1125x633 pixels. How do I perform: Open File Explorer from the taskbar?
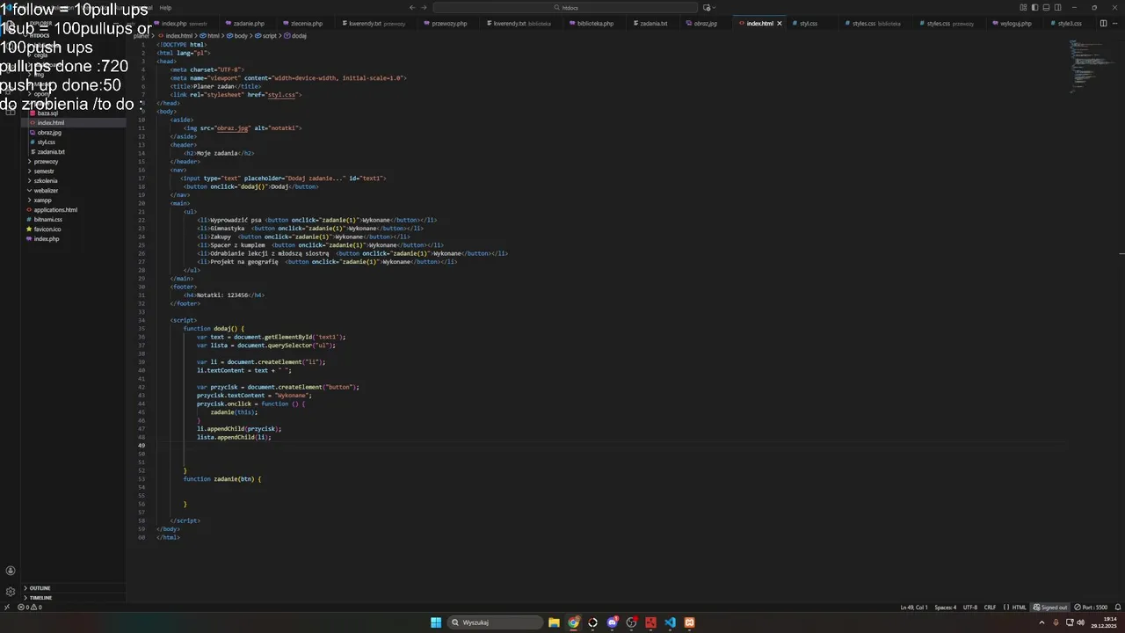click(x=554, y=622)
